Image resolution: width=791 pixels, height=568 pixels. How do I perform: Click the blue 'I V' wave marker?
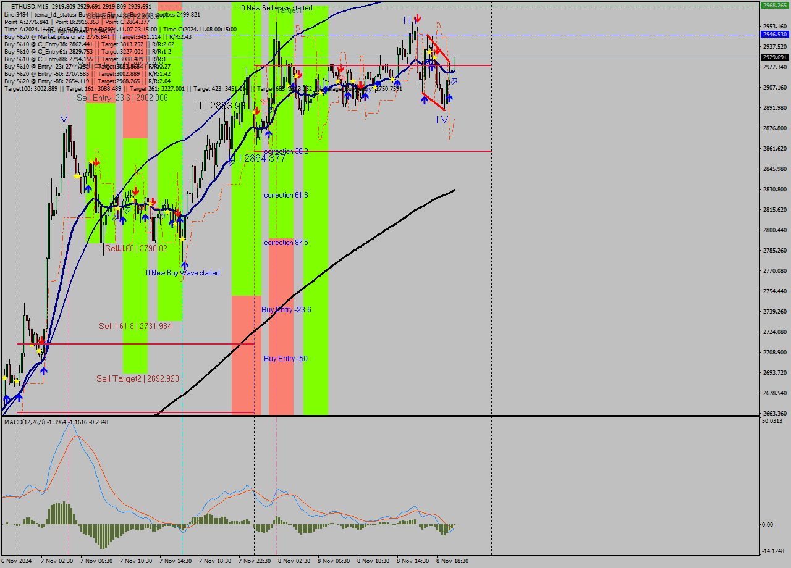441,119
